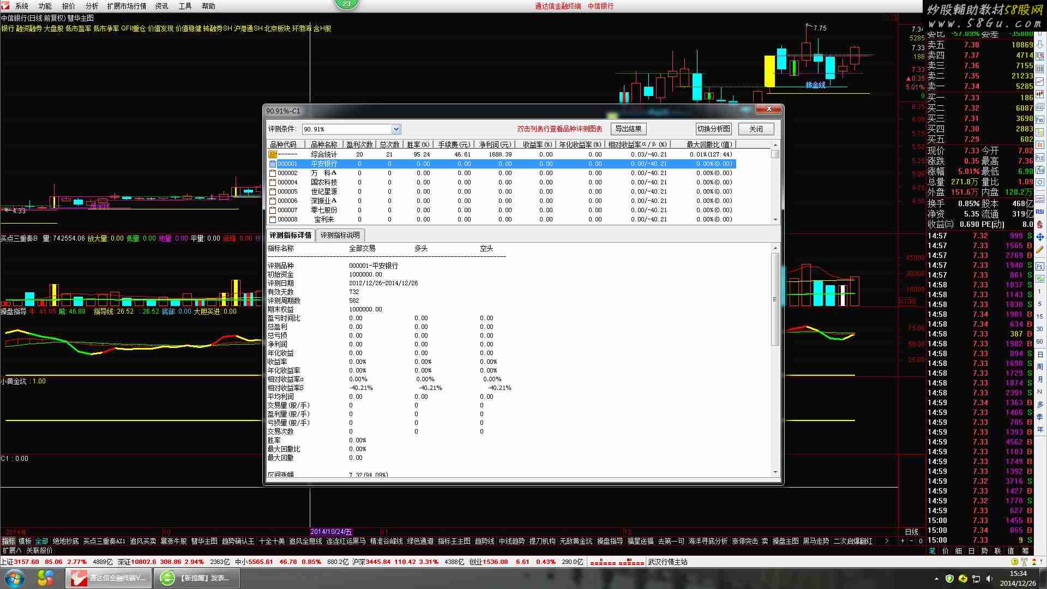1047x589 pixels.
Task: Switch chart period to 周 (weekly)
Action: 1040,366
